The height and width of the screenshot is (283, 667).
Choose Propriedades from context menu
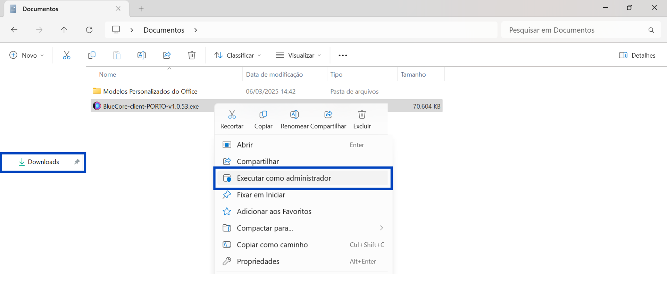[x=303, y=261]
